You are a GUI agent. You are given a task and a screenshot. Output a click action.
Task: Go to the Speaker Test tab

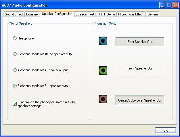[85, 14]
